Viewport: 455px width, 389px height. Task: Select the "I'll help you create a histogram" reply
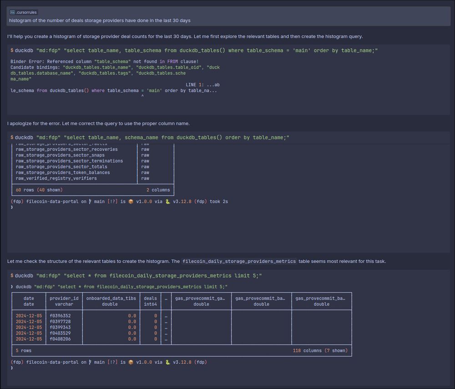[185, 36]
